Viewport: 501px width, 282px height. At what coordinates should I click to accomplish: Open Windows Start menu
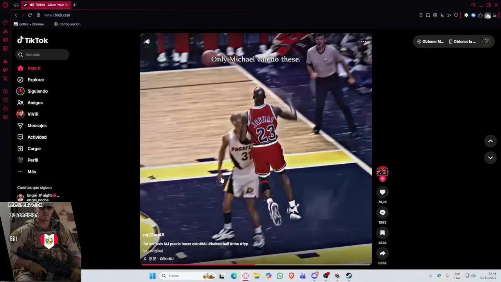(152, 276)
